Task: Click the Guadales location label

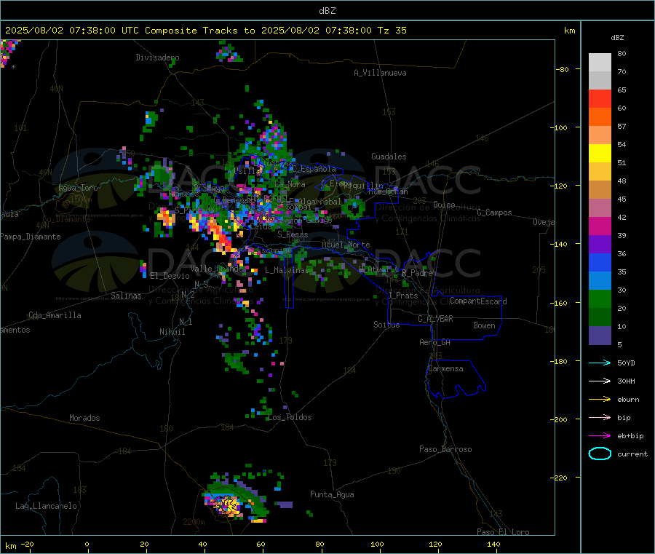Action: (x=389, y=157)
